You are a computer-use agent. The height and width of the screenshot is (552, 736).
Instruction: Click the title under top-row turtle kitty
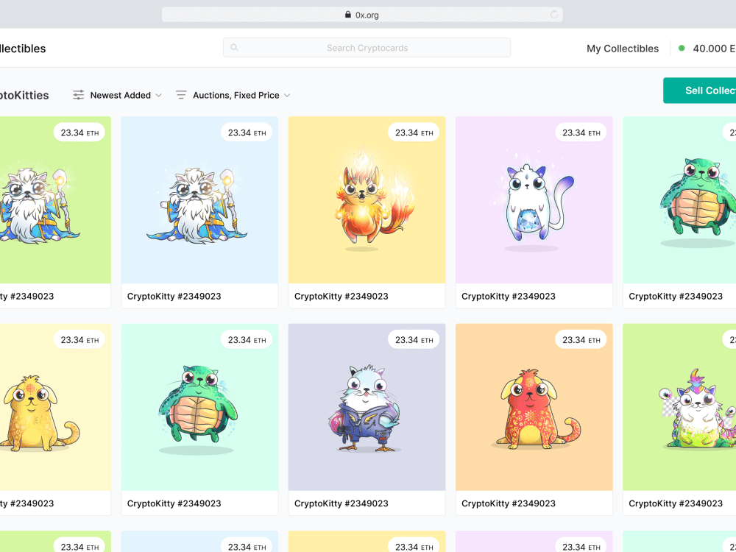676,296
